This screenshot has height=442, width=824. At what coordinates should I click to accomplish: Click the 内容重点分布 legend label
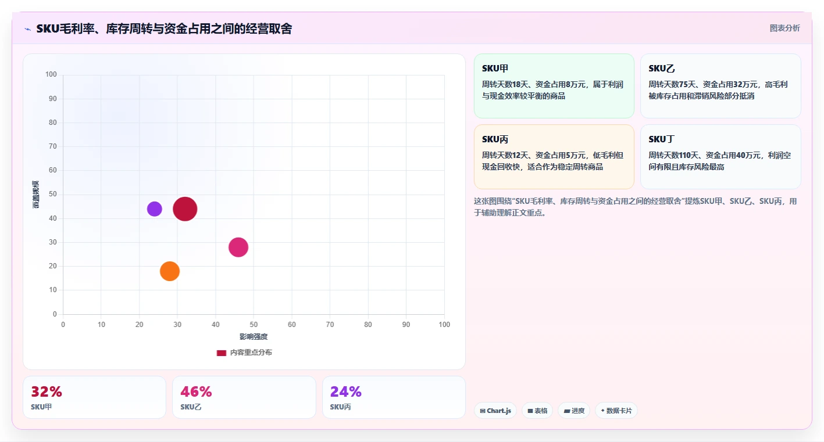pyautogui.click(x=251, y=353)
